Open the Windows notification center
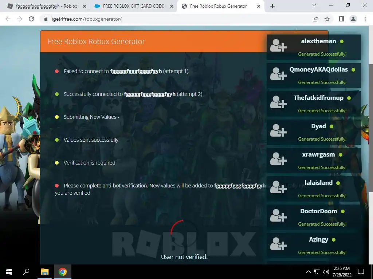 coord(361,272)
